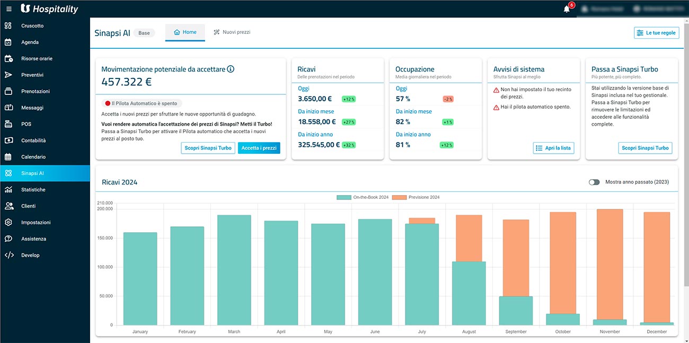Click the Ricavi 2024 chart title

[120, 182]
